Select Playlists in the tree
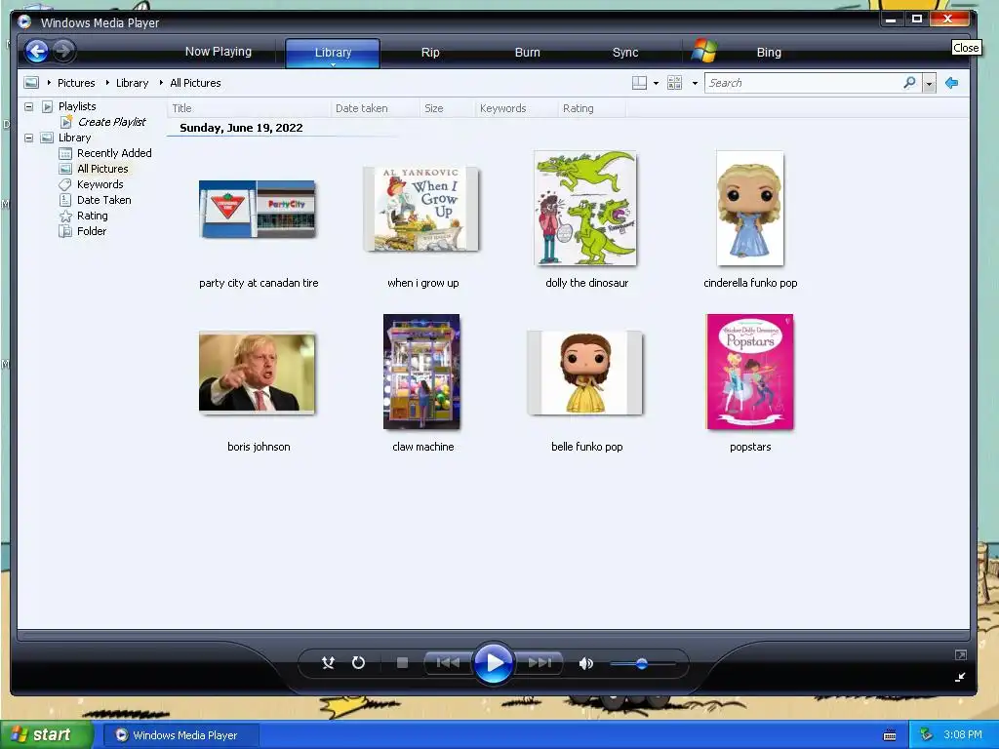Viewport: 999px width, 749px height. (76, 106)
